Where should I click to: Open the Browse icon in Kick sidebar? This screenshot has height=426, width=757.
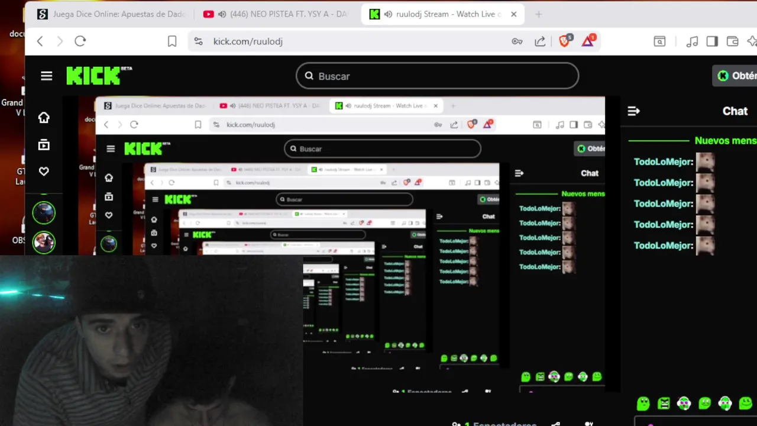pos(44,145)
